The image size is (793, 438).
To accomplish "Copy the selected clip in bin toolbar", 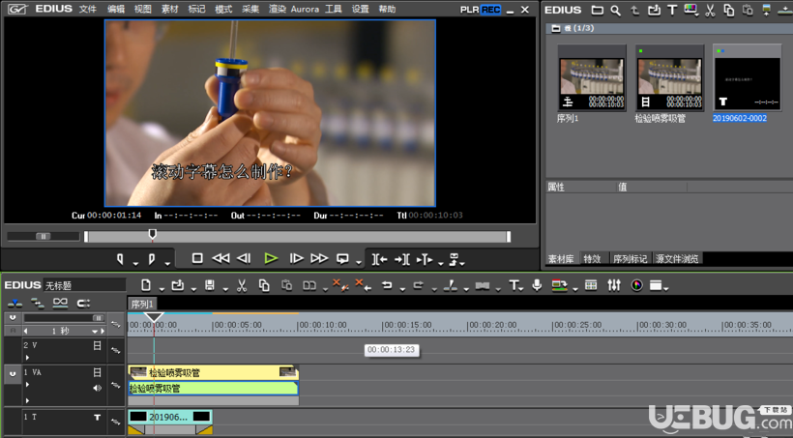I will tap(729, 10).
